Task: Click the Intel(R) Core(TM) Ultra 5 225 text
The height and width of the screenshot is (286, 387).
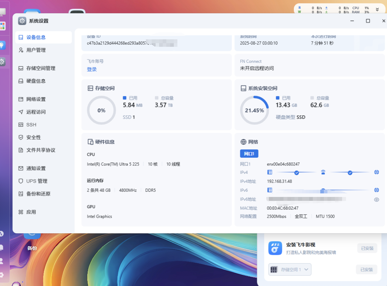Action: click(113, 164)
